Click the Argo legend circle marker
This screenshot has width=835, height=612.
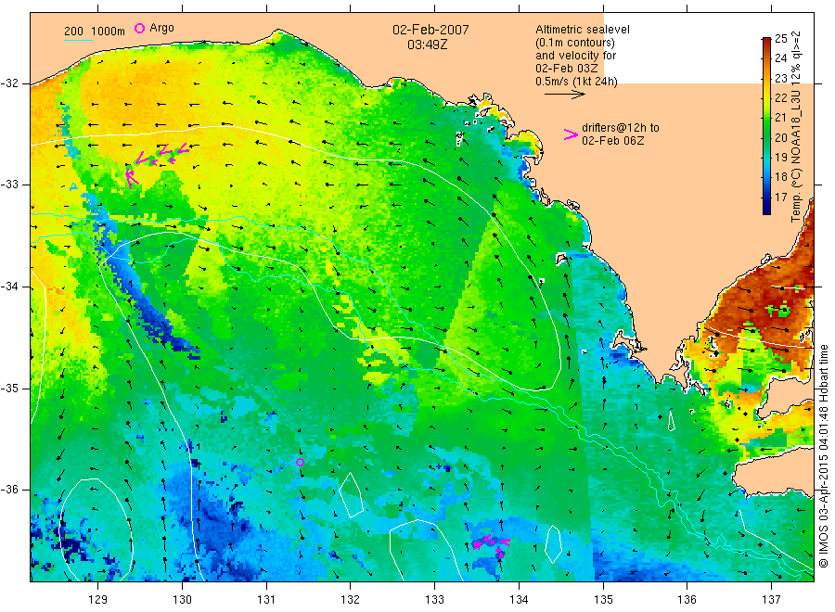139,28
